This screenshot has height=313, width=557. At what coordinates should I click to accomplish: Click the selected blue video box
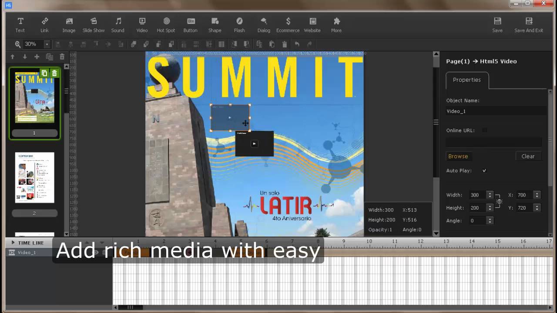click(x=230, y=117)
